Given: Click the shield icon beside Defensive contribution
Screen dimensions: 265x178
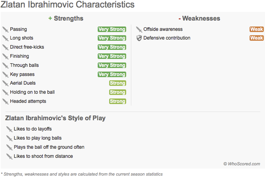Looking at the screenshot, I should coord(139,38).
